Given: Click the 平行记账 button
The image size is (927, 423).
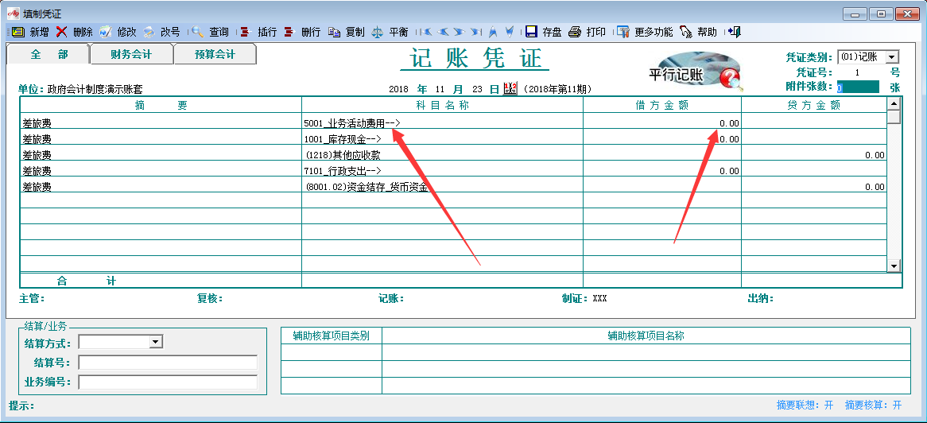Looking at the screenshot, I should [695, 72].
